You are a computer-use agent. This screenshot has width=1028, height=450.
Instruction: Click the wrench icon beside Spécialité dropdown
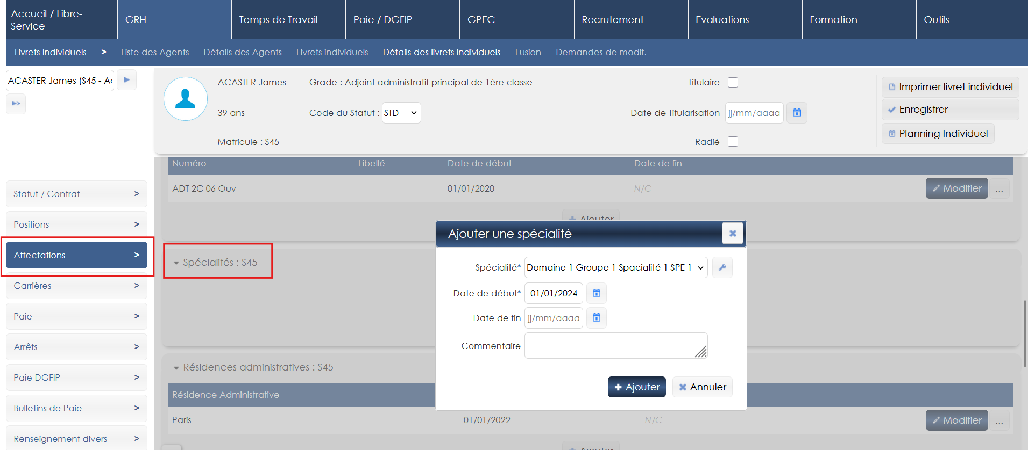click(x=722, y=267)
